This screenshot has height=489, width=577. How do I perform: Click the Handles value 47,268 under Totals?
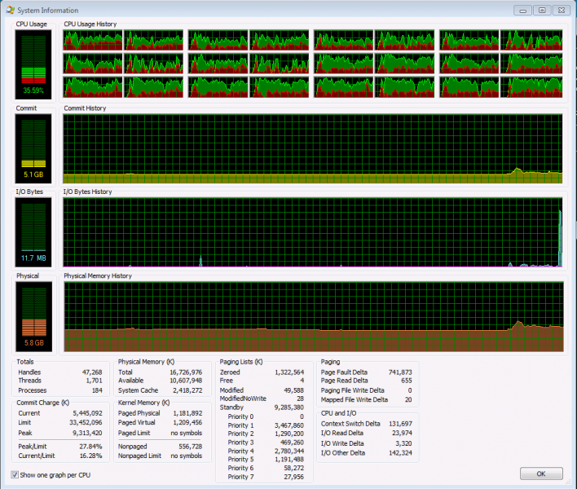coord(89,372)
